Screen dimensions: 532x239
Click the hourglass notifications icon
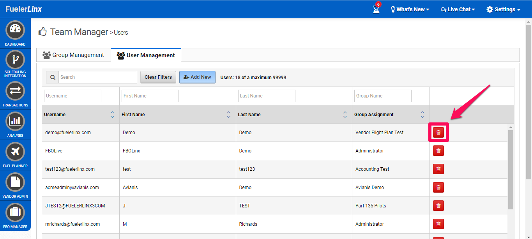[376, 9]
